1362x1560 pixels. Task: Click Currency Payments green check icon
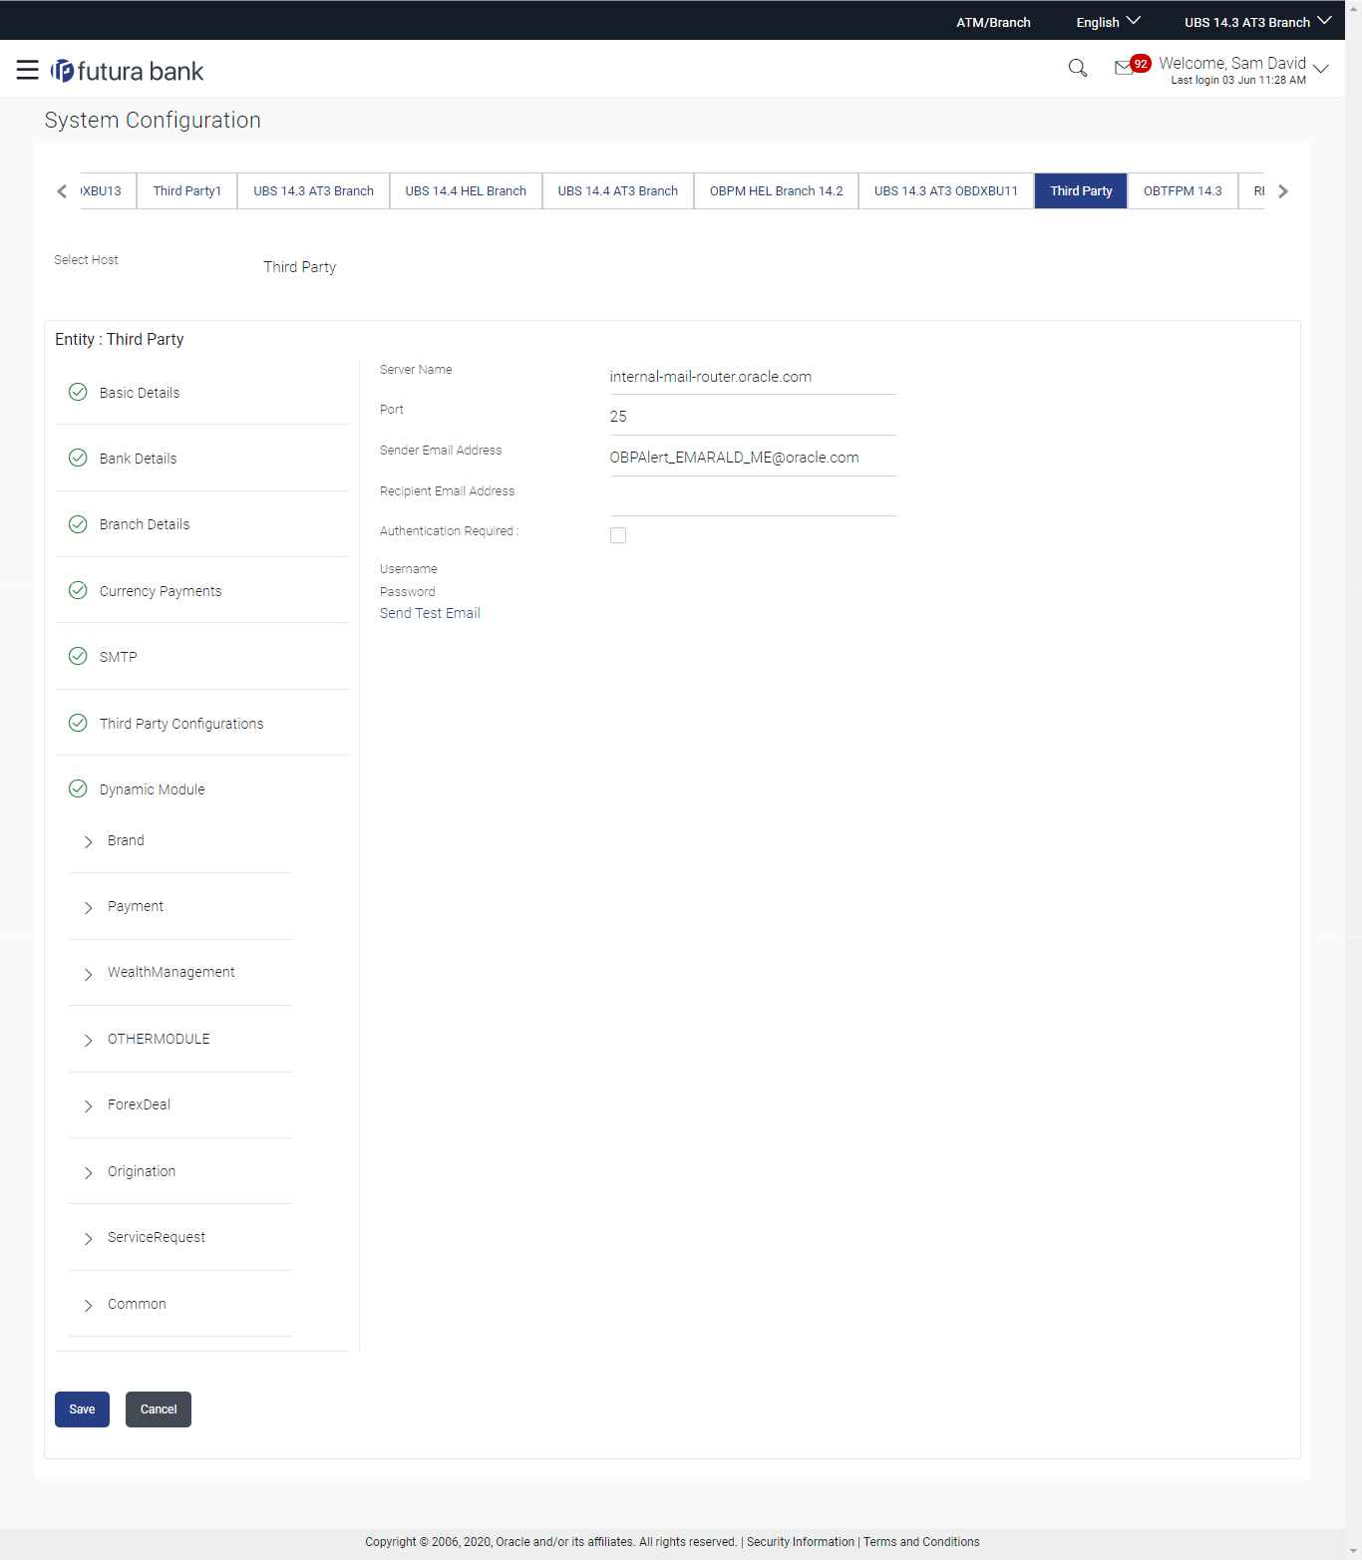[x=78, y=590]
